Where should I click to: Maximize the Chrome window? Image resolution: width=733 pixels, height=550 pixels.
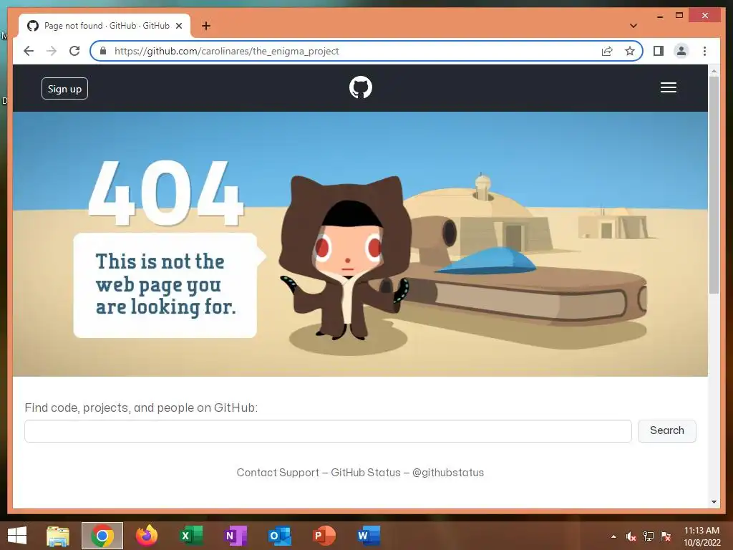pos(679,16)
